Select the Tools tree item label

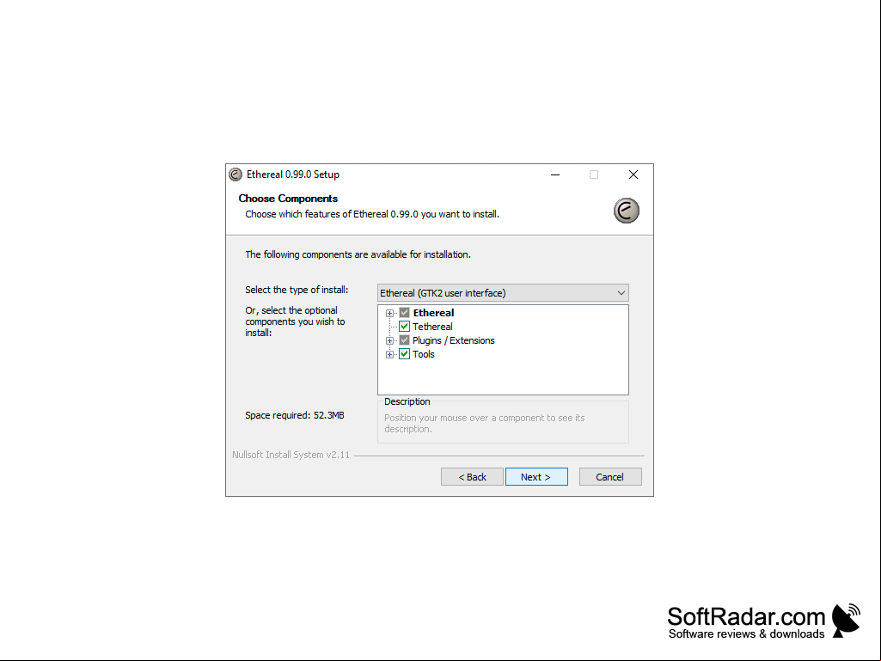(423, 354)
